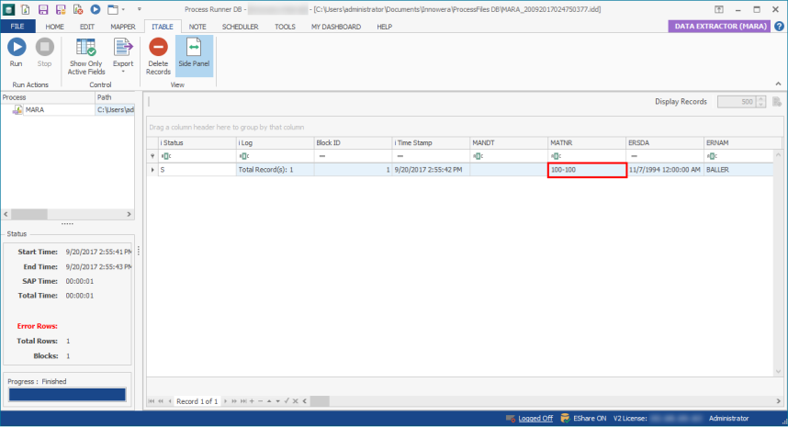Click the Total Record(s): 1 cell
Image resolution: width=788 pixels, height=427 pixels.
(x=275, y=170)
